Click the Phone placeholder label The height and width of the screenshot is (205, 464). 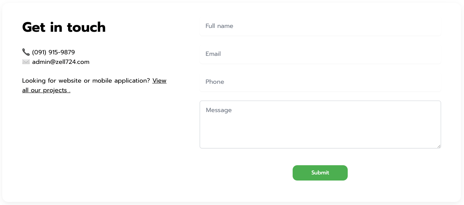[215, 82]
